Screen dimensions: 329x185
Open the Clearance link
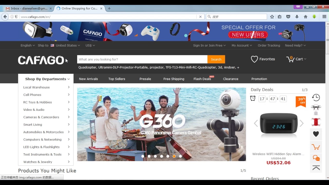(231, 79)
